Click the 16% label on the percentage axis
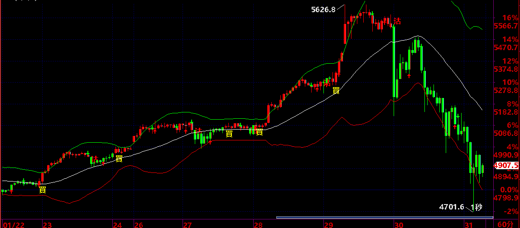 [509, 18]
